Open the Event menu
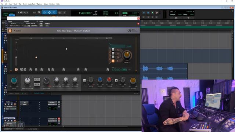Screen dimensions: 235x132 [x=25, y=4]
